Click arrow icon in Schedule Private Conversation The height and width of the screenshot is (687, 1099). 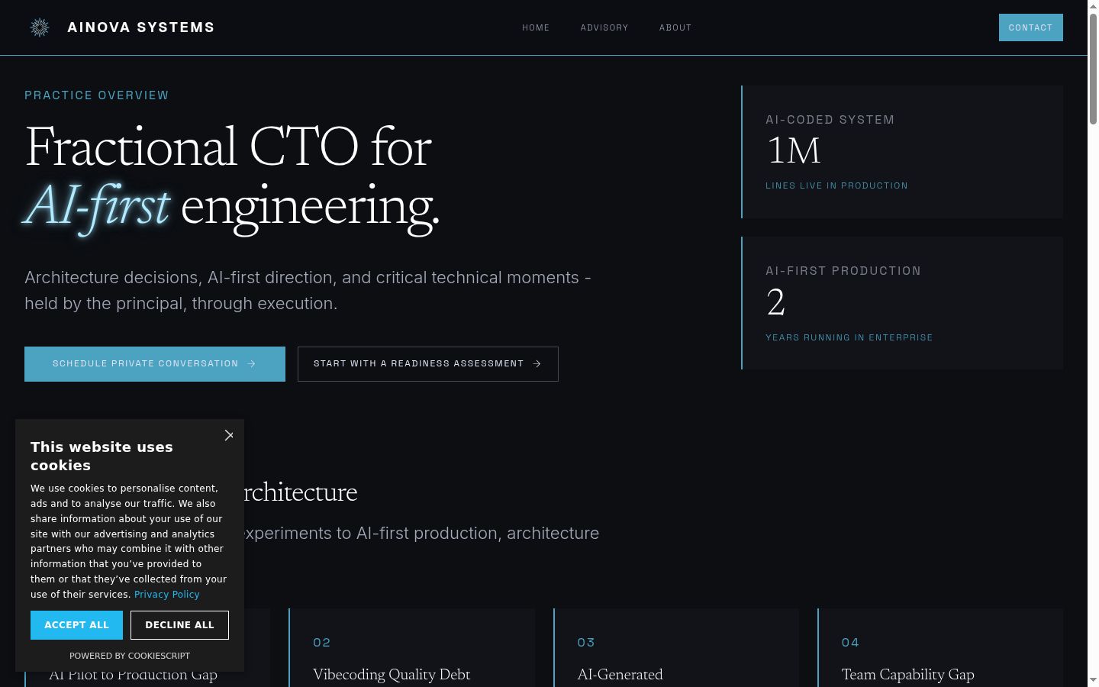pos(251,364)
